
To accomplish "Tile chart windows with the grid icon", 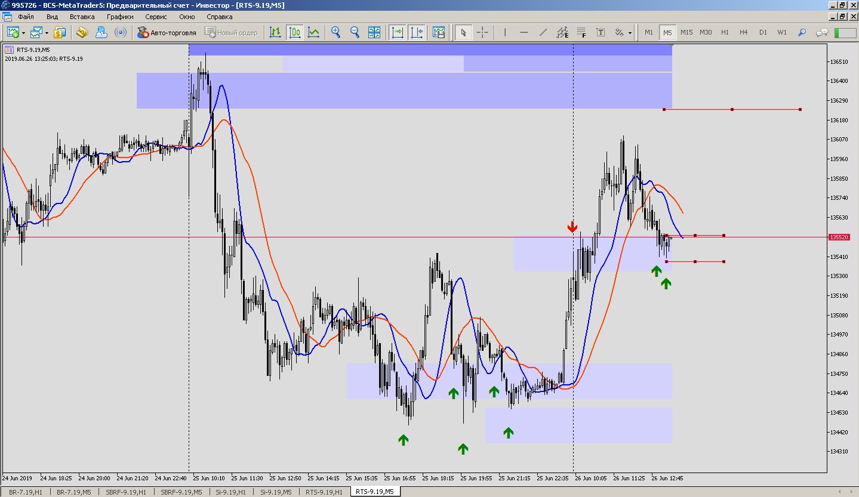I will point(374,32).
